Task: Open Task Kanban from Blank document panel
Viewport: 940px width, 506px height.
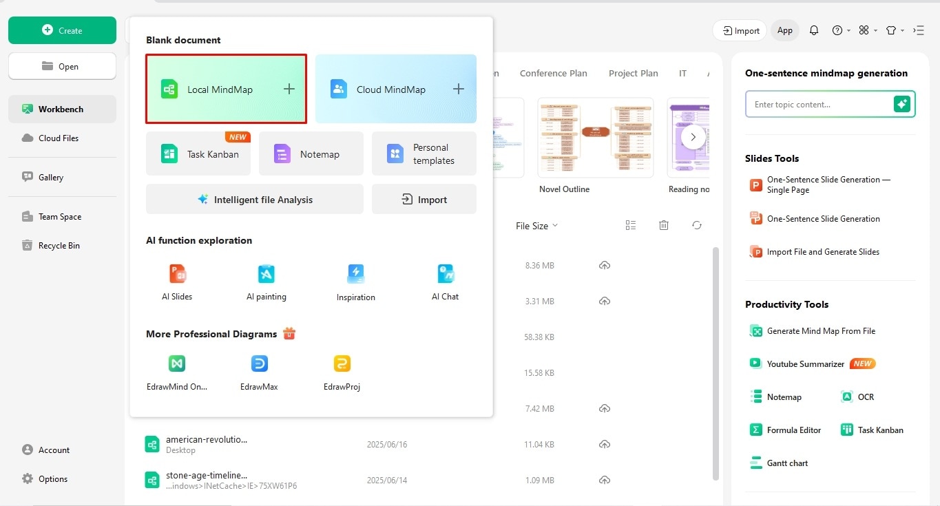Action: [x=197, y=154]
